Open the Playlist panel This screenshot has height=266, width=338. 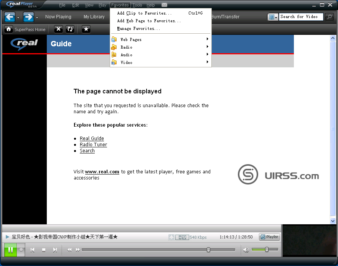coord(269,237)
